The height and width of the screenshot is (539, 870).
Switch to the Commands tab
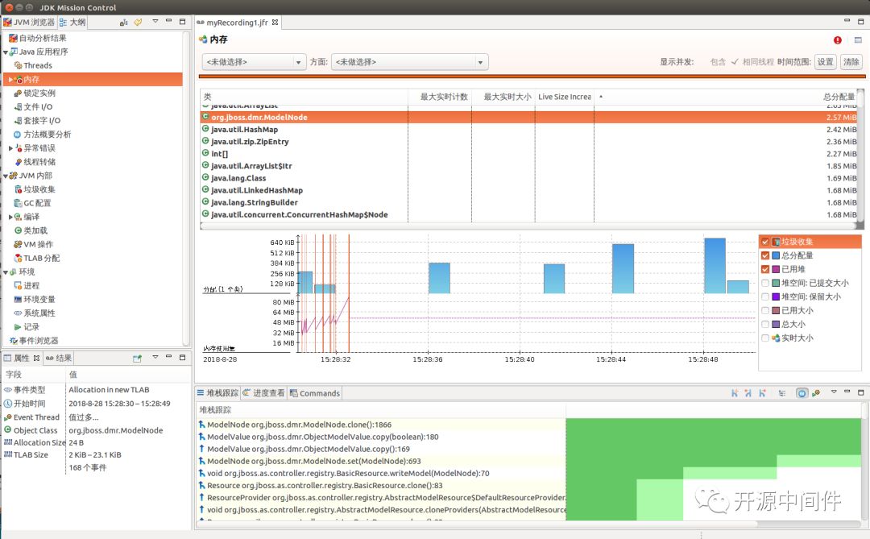point(315,393)
